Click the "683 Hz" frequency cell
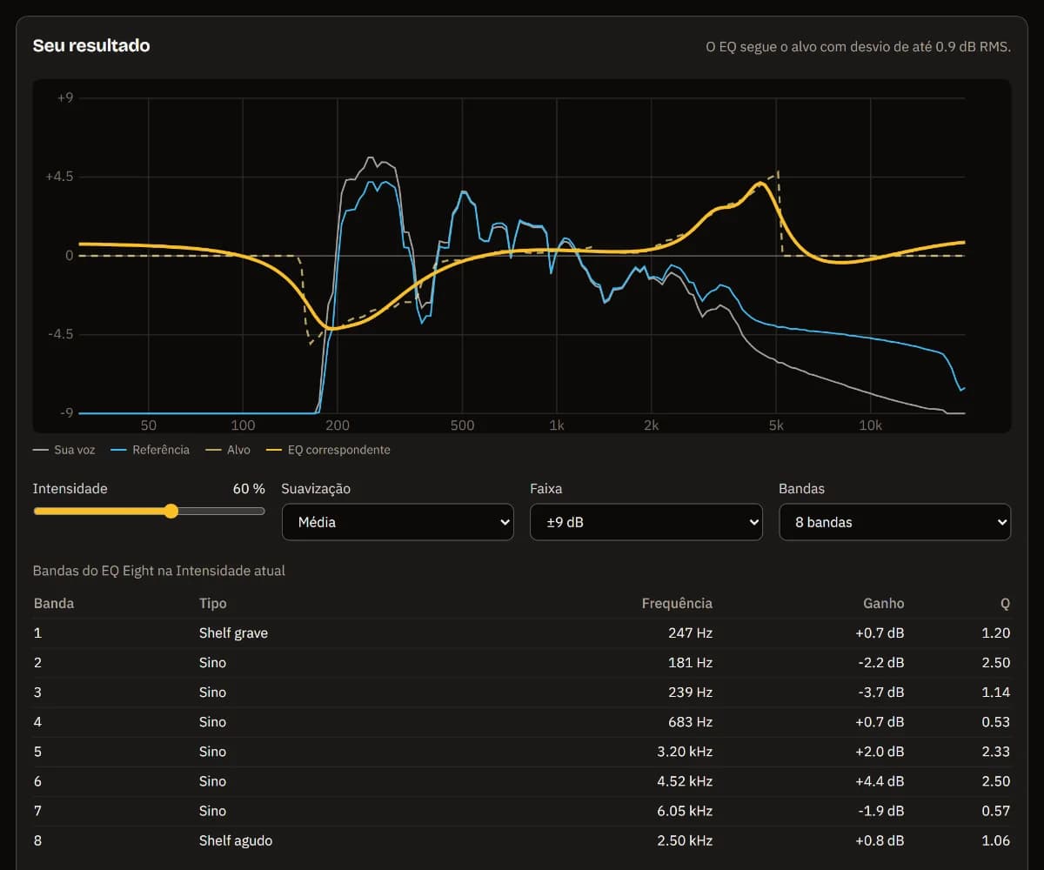 690,721
